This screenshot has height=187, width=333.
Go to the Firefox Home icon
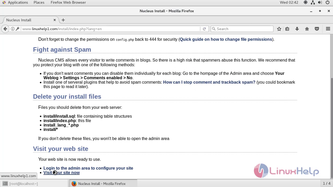307,29
